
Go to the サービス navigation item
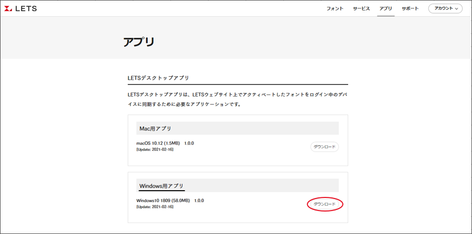coord(361,9)
